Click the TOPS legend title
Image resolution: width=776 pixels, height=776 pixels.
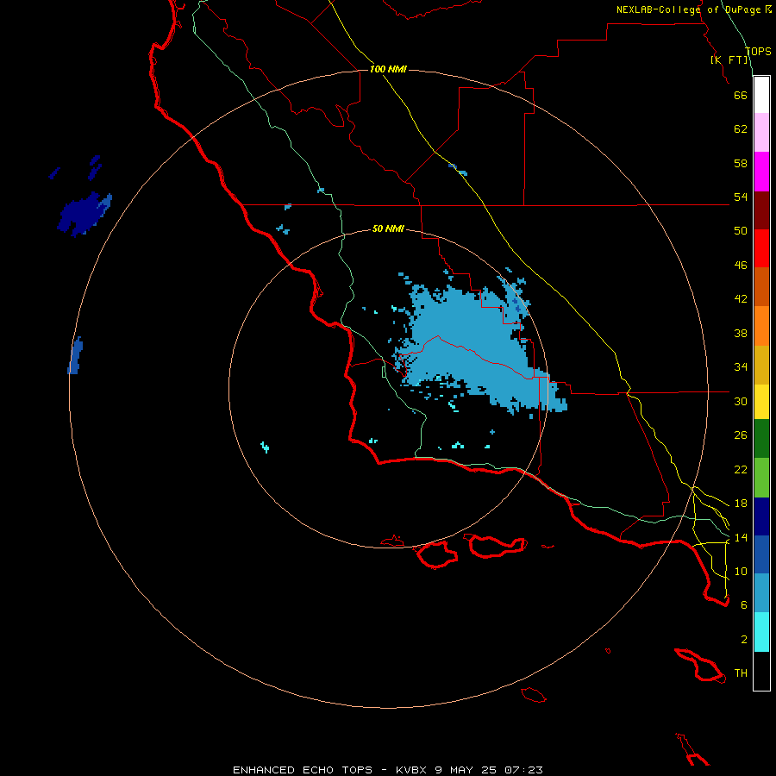[758, 52]
